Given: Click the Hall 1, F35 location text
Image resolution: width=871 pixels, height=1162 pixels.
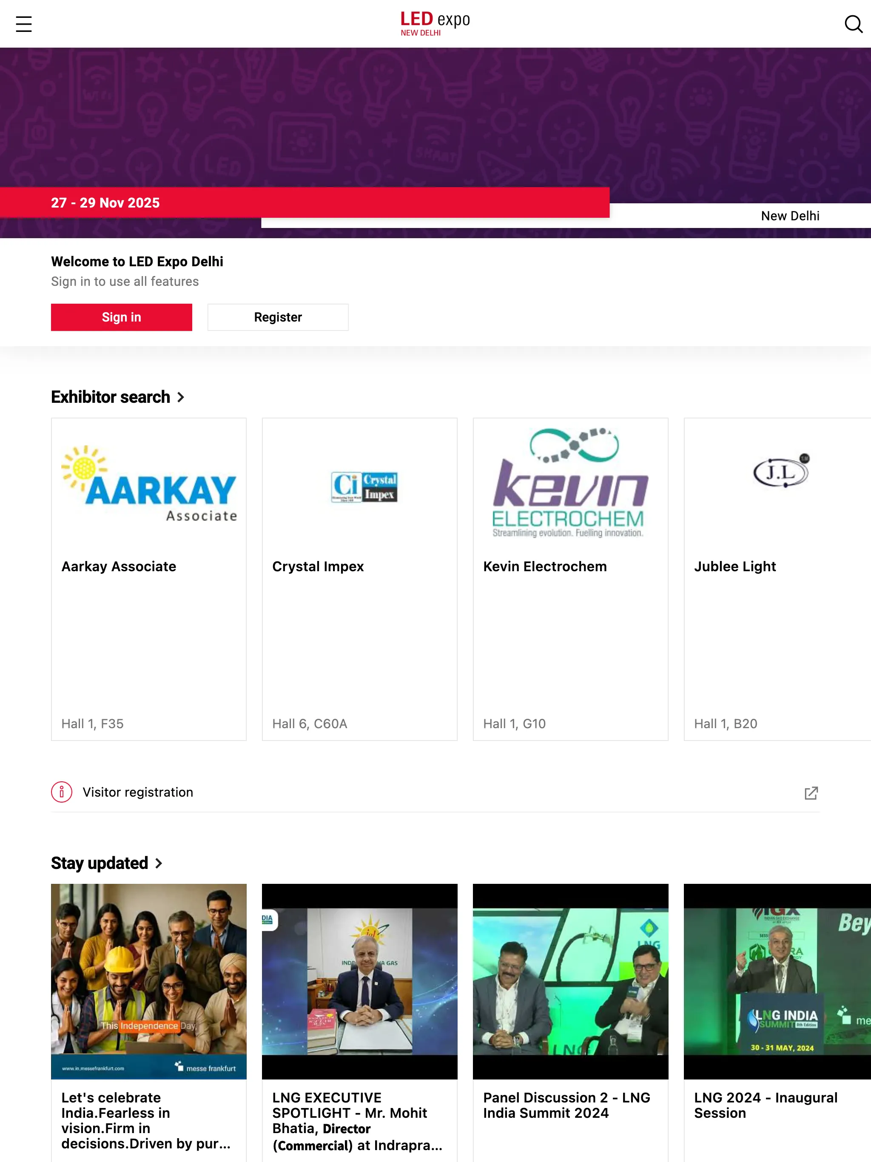Looking at the screenshot, I should click(92, 724).
